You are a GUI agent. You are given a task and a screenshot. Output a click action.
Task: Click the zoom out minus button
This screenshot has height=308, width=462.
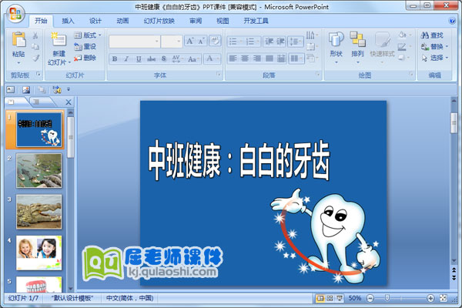370,298
